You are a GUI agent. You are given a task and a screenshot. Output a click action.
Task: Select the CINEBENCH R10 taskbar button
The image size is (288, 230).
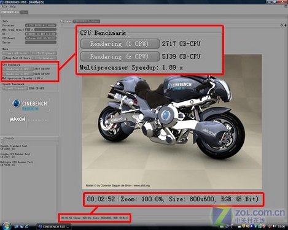click(x=54, y=226)
